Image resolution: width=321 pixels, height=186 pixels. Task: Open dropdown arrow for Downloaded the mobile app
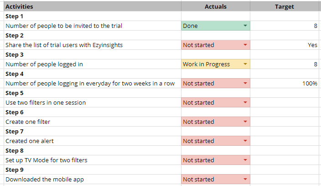pyautogui.click(x=245, y=179)
